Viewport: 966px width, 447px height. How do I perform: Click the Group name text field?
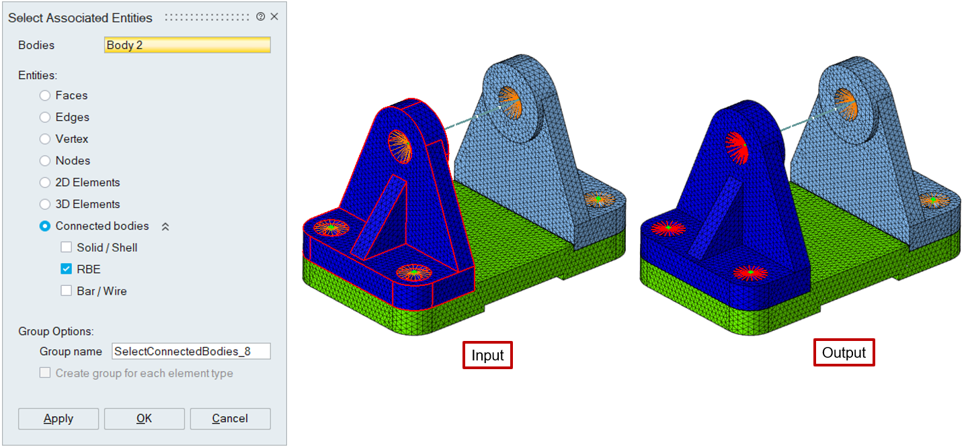(x=191, y=351)
